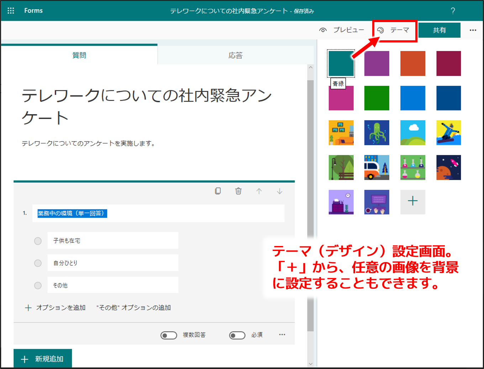Expand more question options ellipsis beside 必須
Screen dimensions: 484x369
282,334
